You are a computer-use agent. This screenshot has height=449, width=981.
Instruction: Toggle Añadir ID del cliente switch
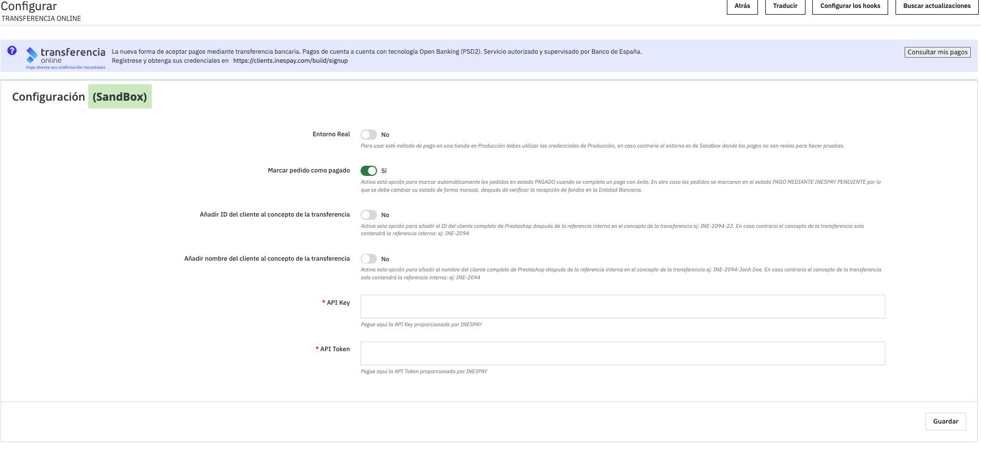[x=369, y=215]
